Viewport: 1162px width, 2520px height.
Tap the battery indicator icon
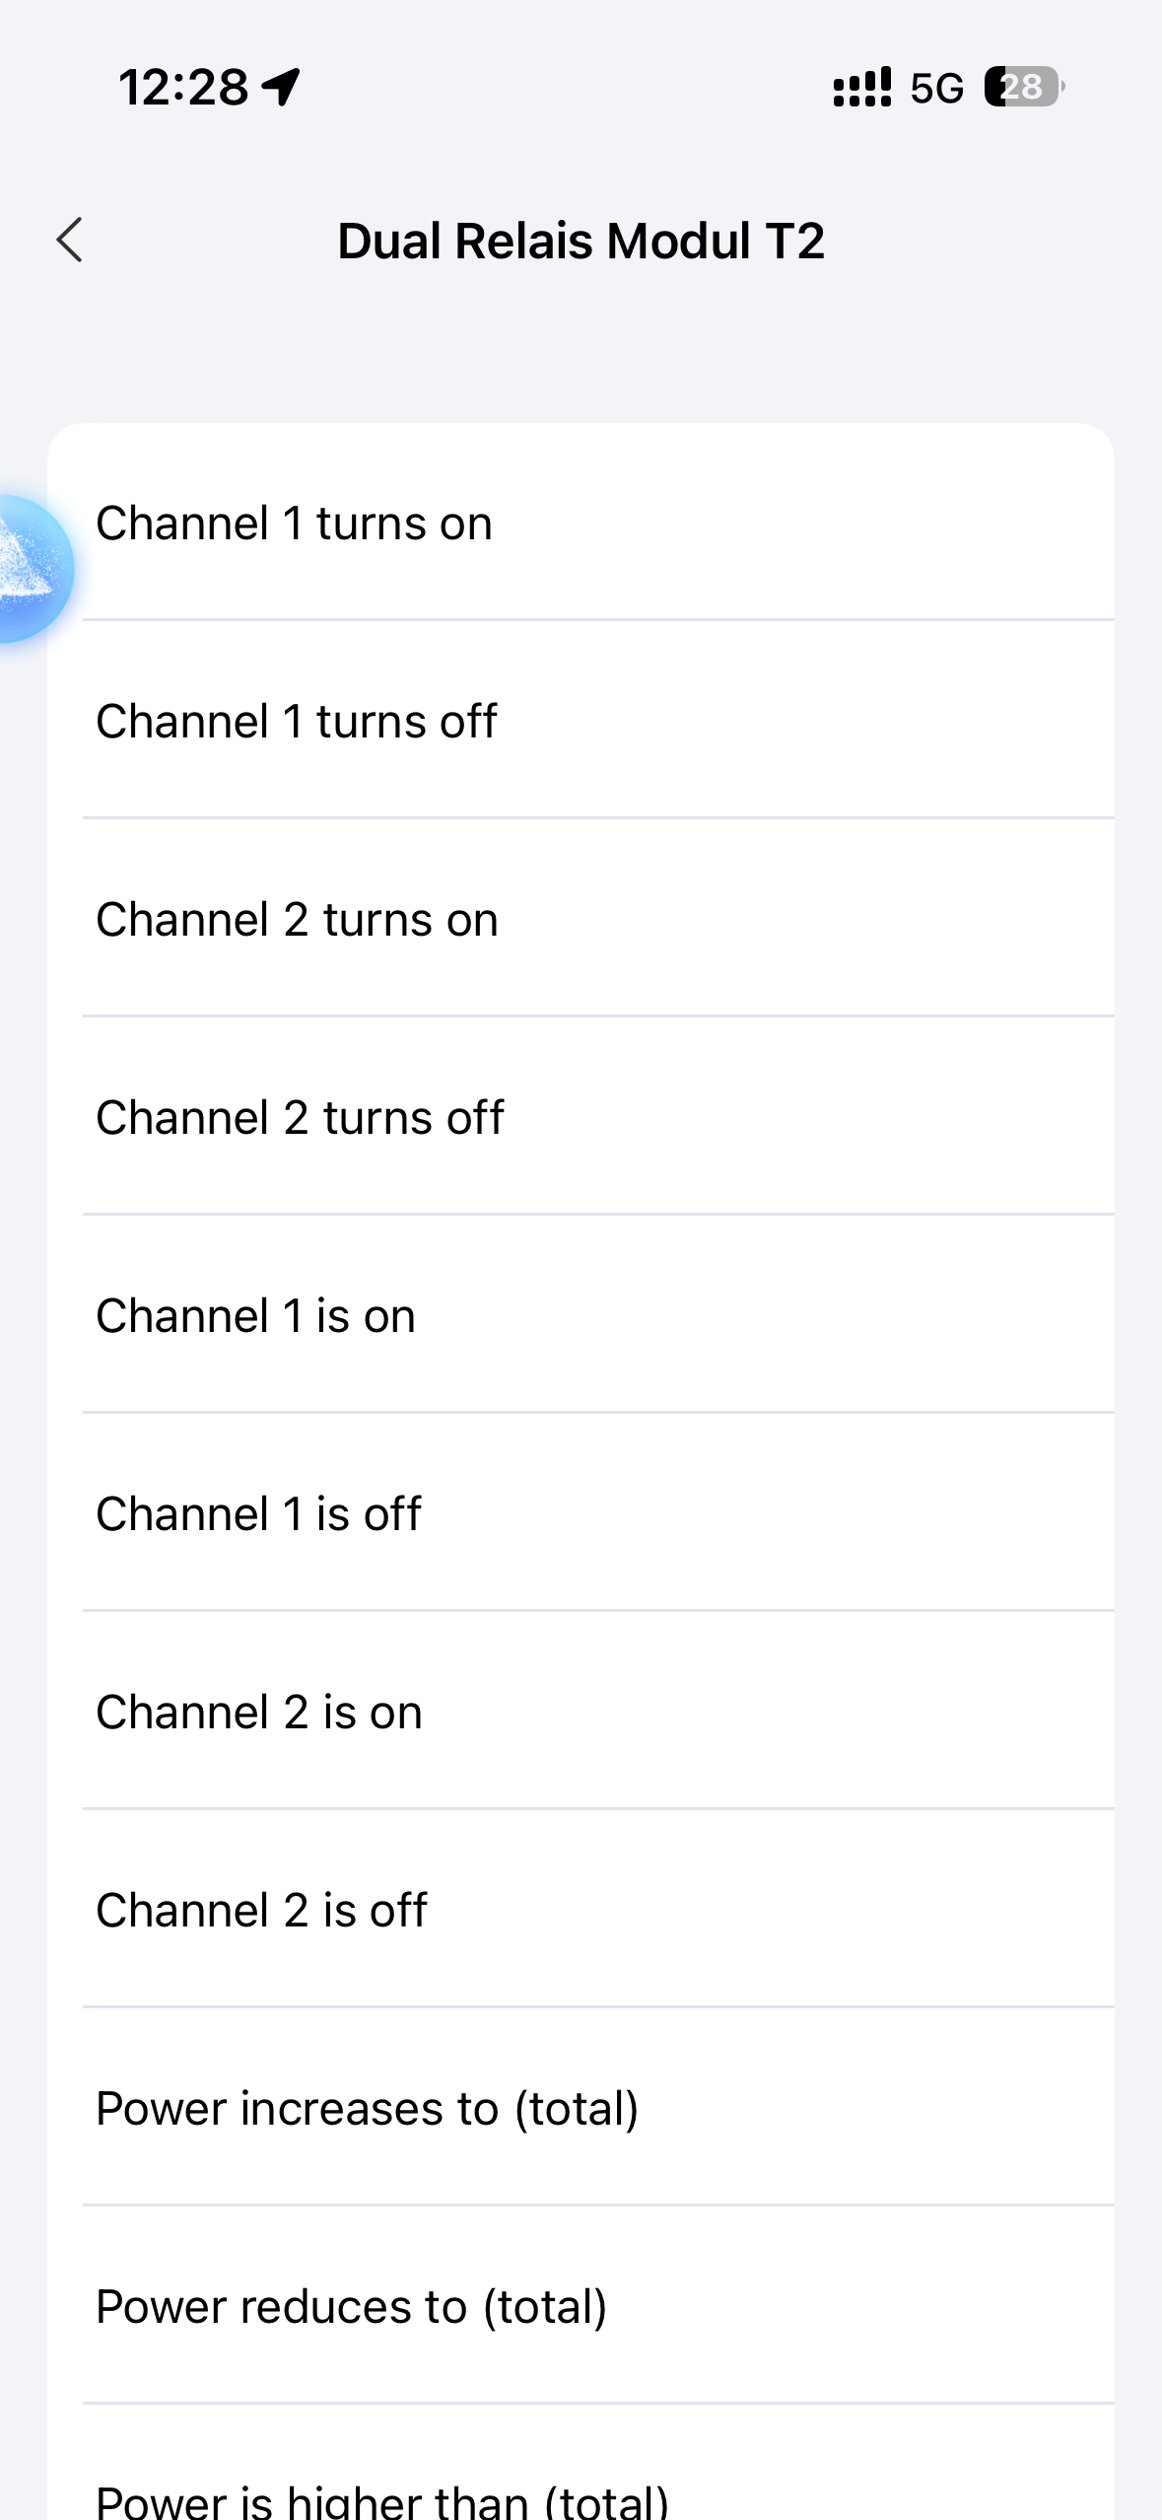click(x=1024, y=88)
